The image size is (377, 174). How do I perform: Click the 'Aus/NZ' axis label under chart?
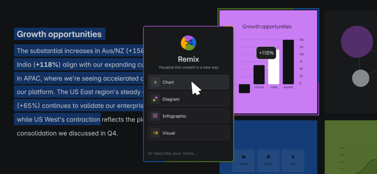[288, 87]
